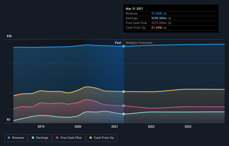Click the Revenue row label in tooltip
The height and width of the screenshot is (146, 229).
(x=132, y=13)
